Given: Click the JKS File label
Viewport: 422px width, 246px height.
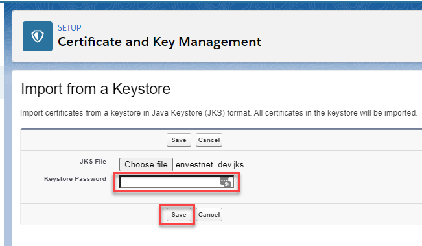Looking at the screenshot, I should pos(93,162).
